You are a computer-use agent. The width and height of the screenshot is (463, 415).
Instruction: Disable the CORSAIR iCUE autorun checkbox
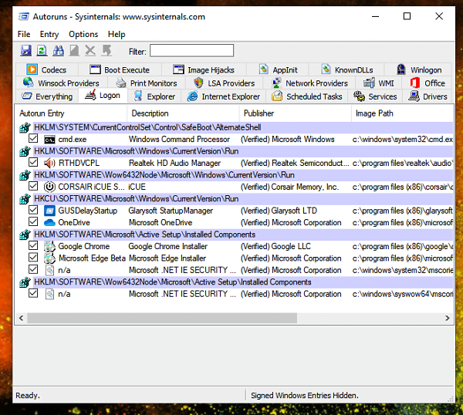(x=33, y=186)
